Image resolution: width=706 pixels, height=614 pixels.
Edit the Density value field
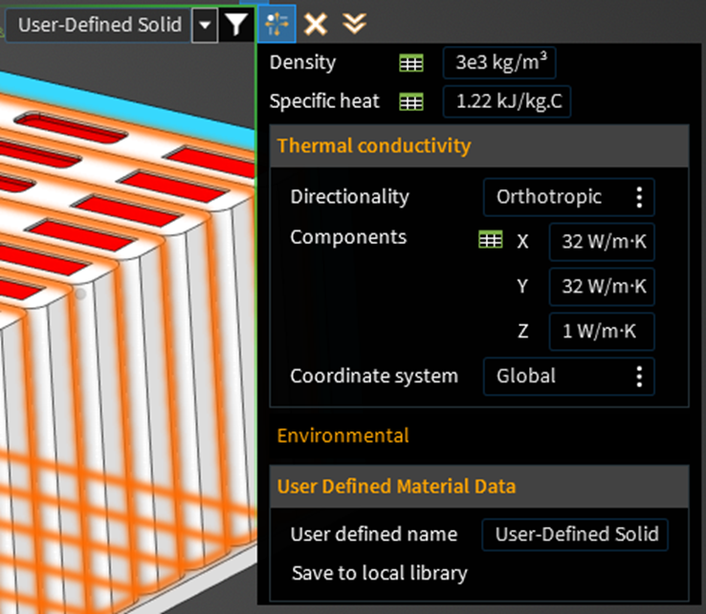coord(499,62)
